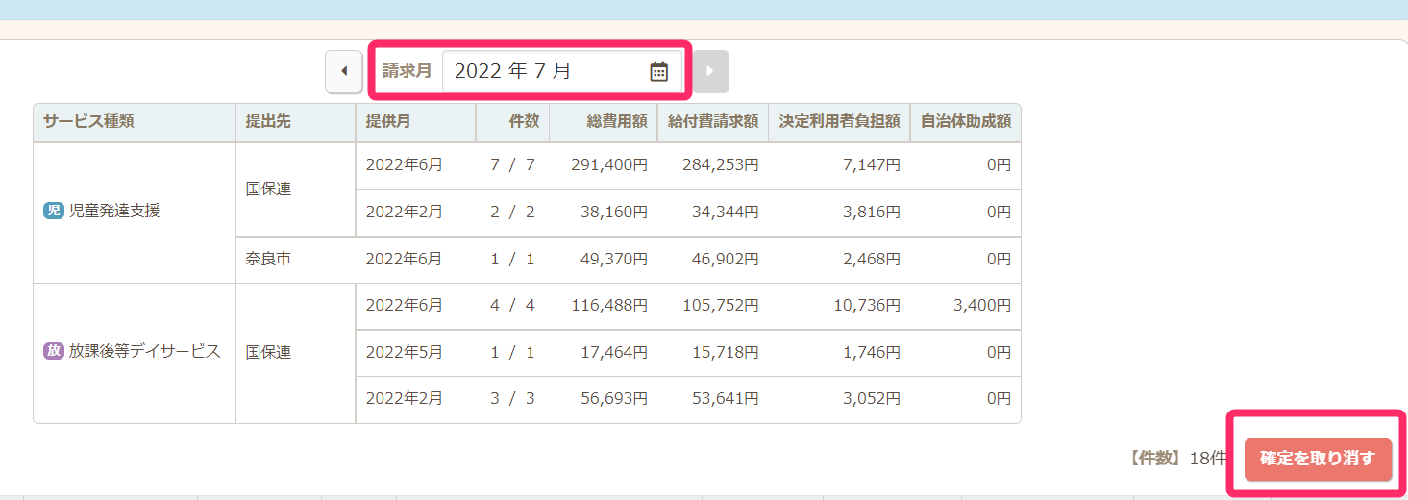Click the purple 放 service badge

(54, 352)
